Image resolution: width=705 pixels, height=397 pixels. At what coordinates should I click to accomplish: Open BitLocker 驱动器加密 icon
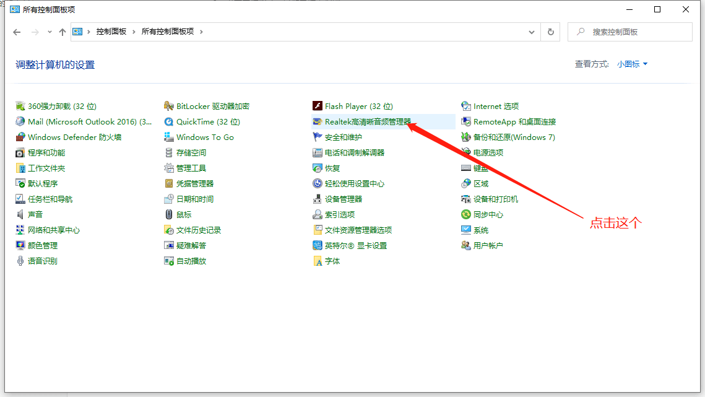tap(168, 107)
